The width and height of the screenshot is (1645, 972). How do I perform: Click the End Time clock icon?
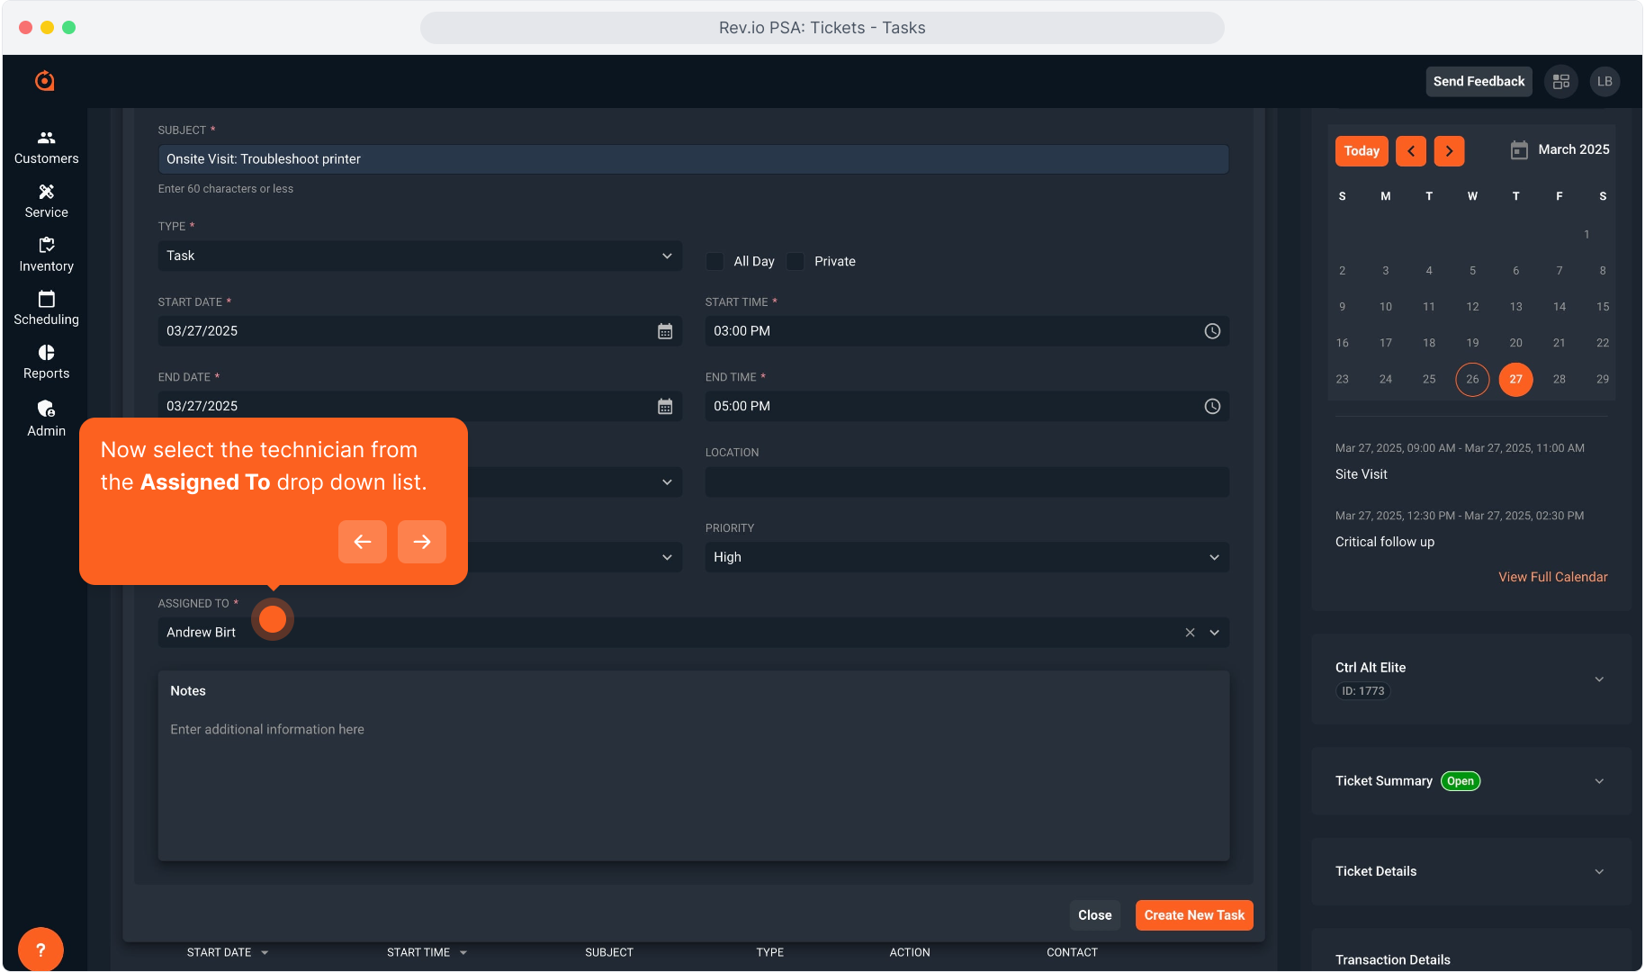(1211, 407)
